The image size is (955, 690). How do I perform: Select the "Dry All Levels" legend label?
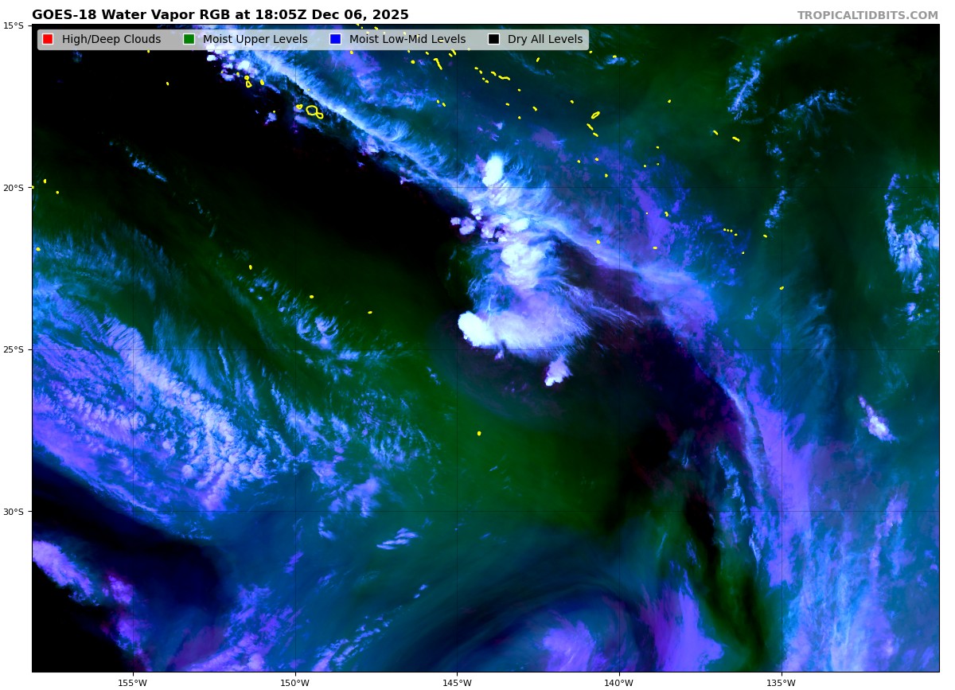pos(544,39)
